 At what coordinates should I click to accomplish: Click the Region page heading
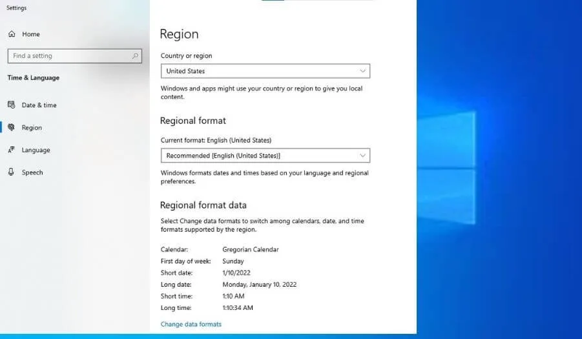(x=179, y=34)
